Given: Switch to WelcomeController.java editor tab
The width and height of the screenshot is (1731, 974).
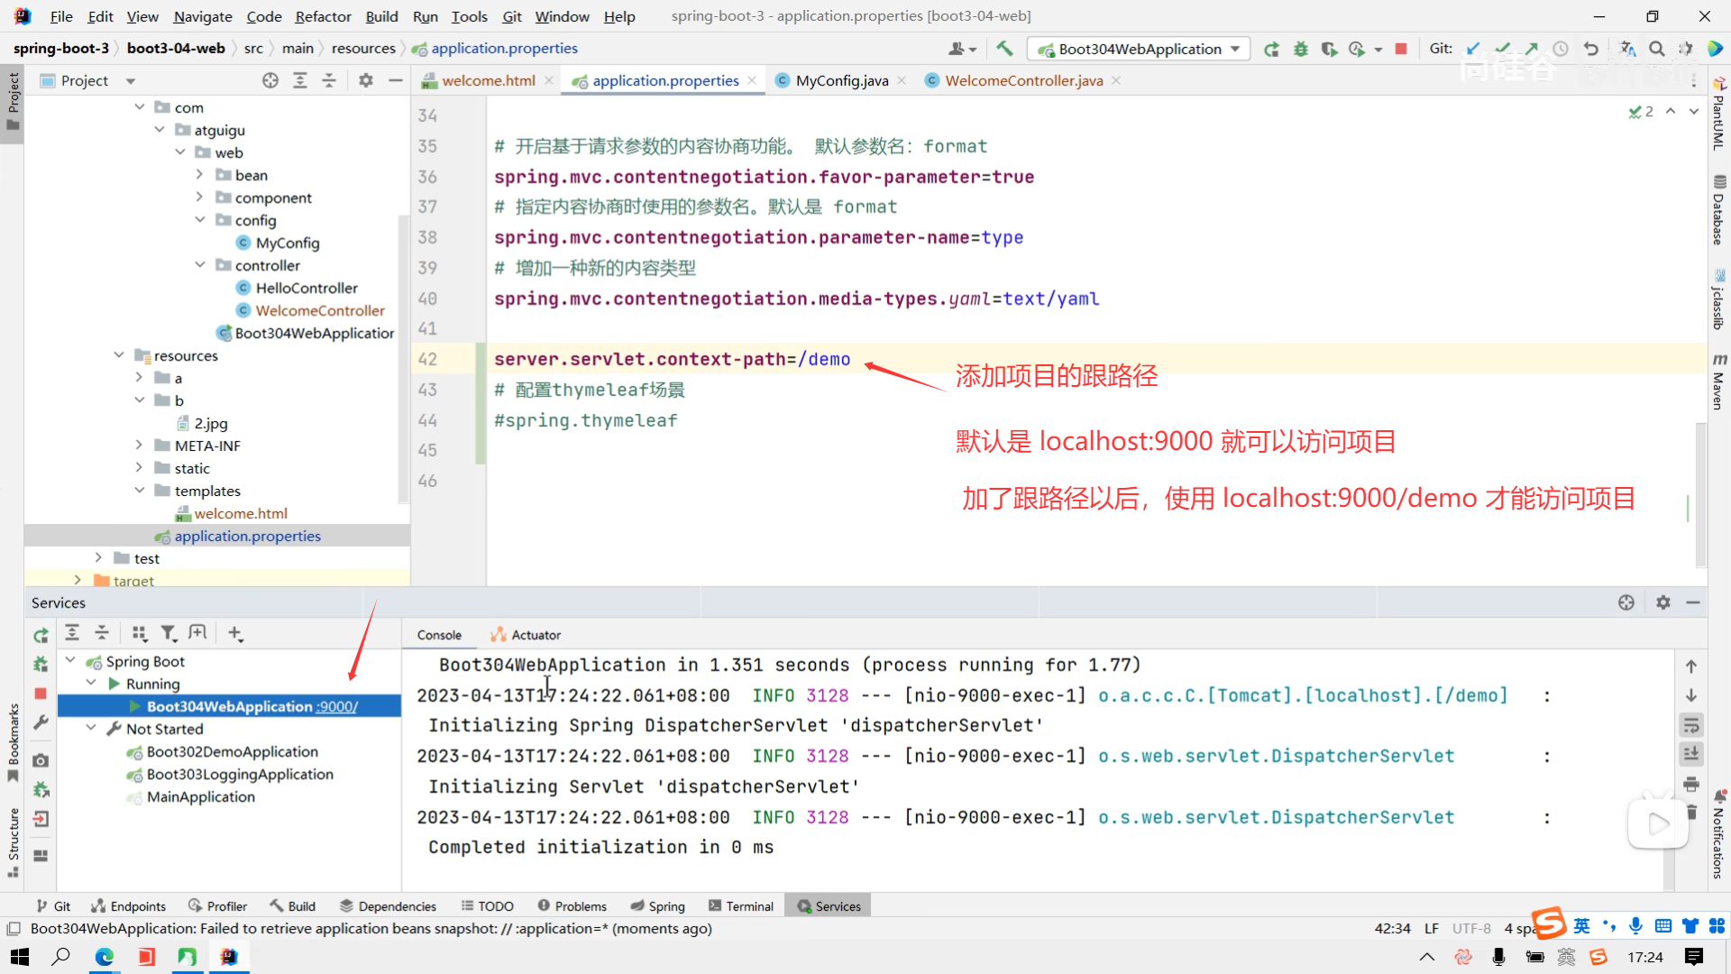Looking at the screenshot, I should [1023, 80].
